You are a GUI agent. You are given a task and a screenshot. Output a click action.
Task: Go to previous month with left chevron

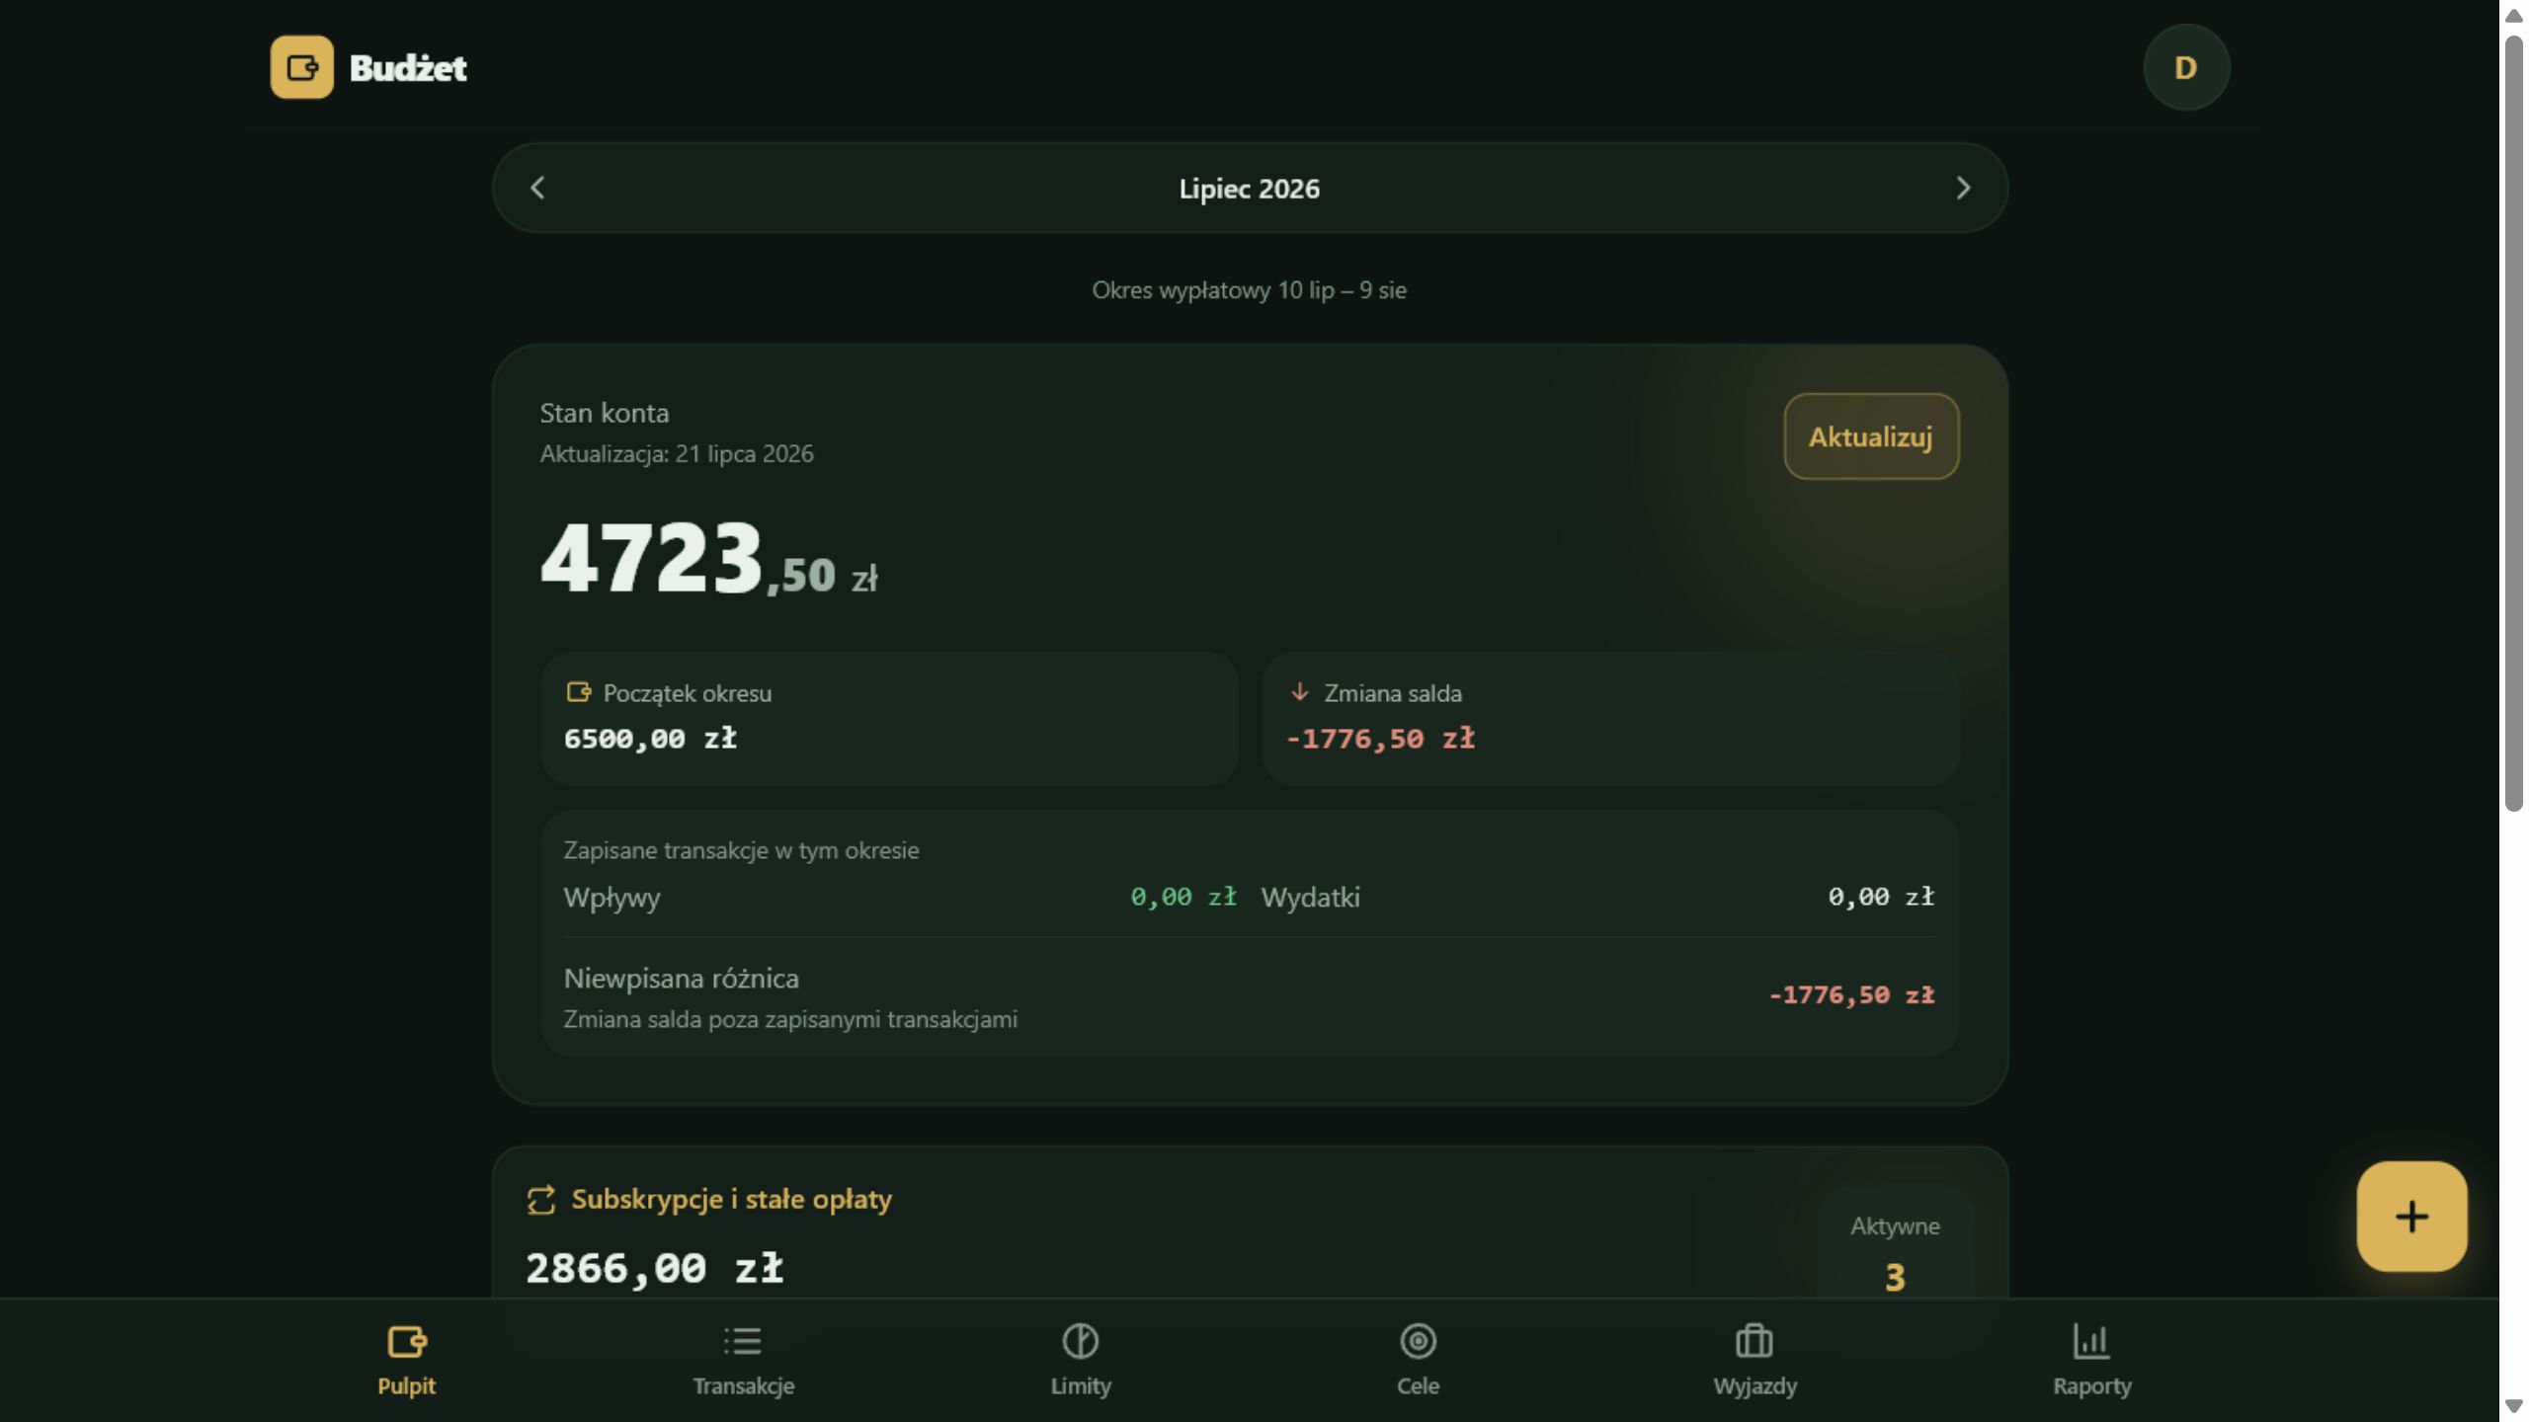[537, 188]
